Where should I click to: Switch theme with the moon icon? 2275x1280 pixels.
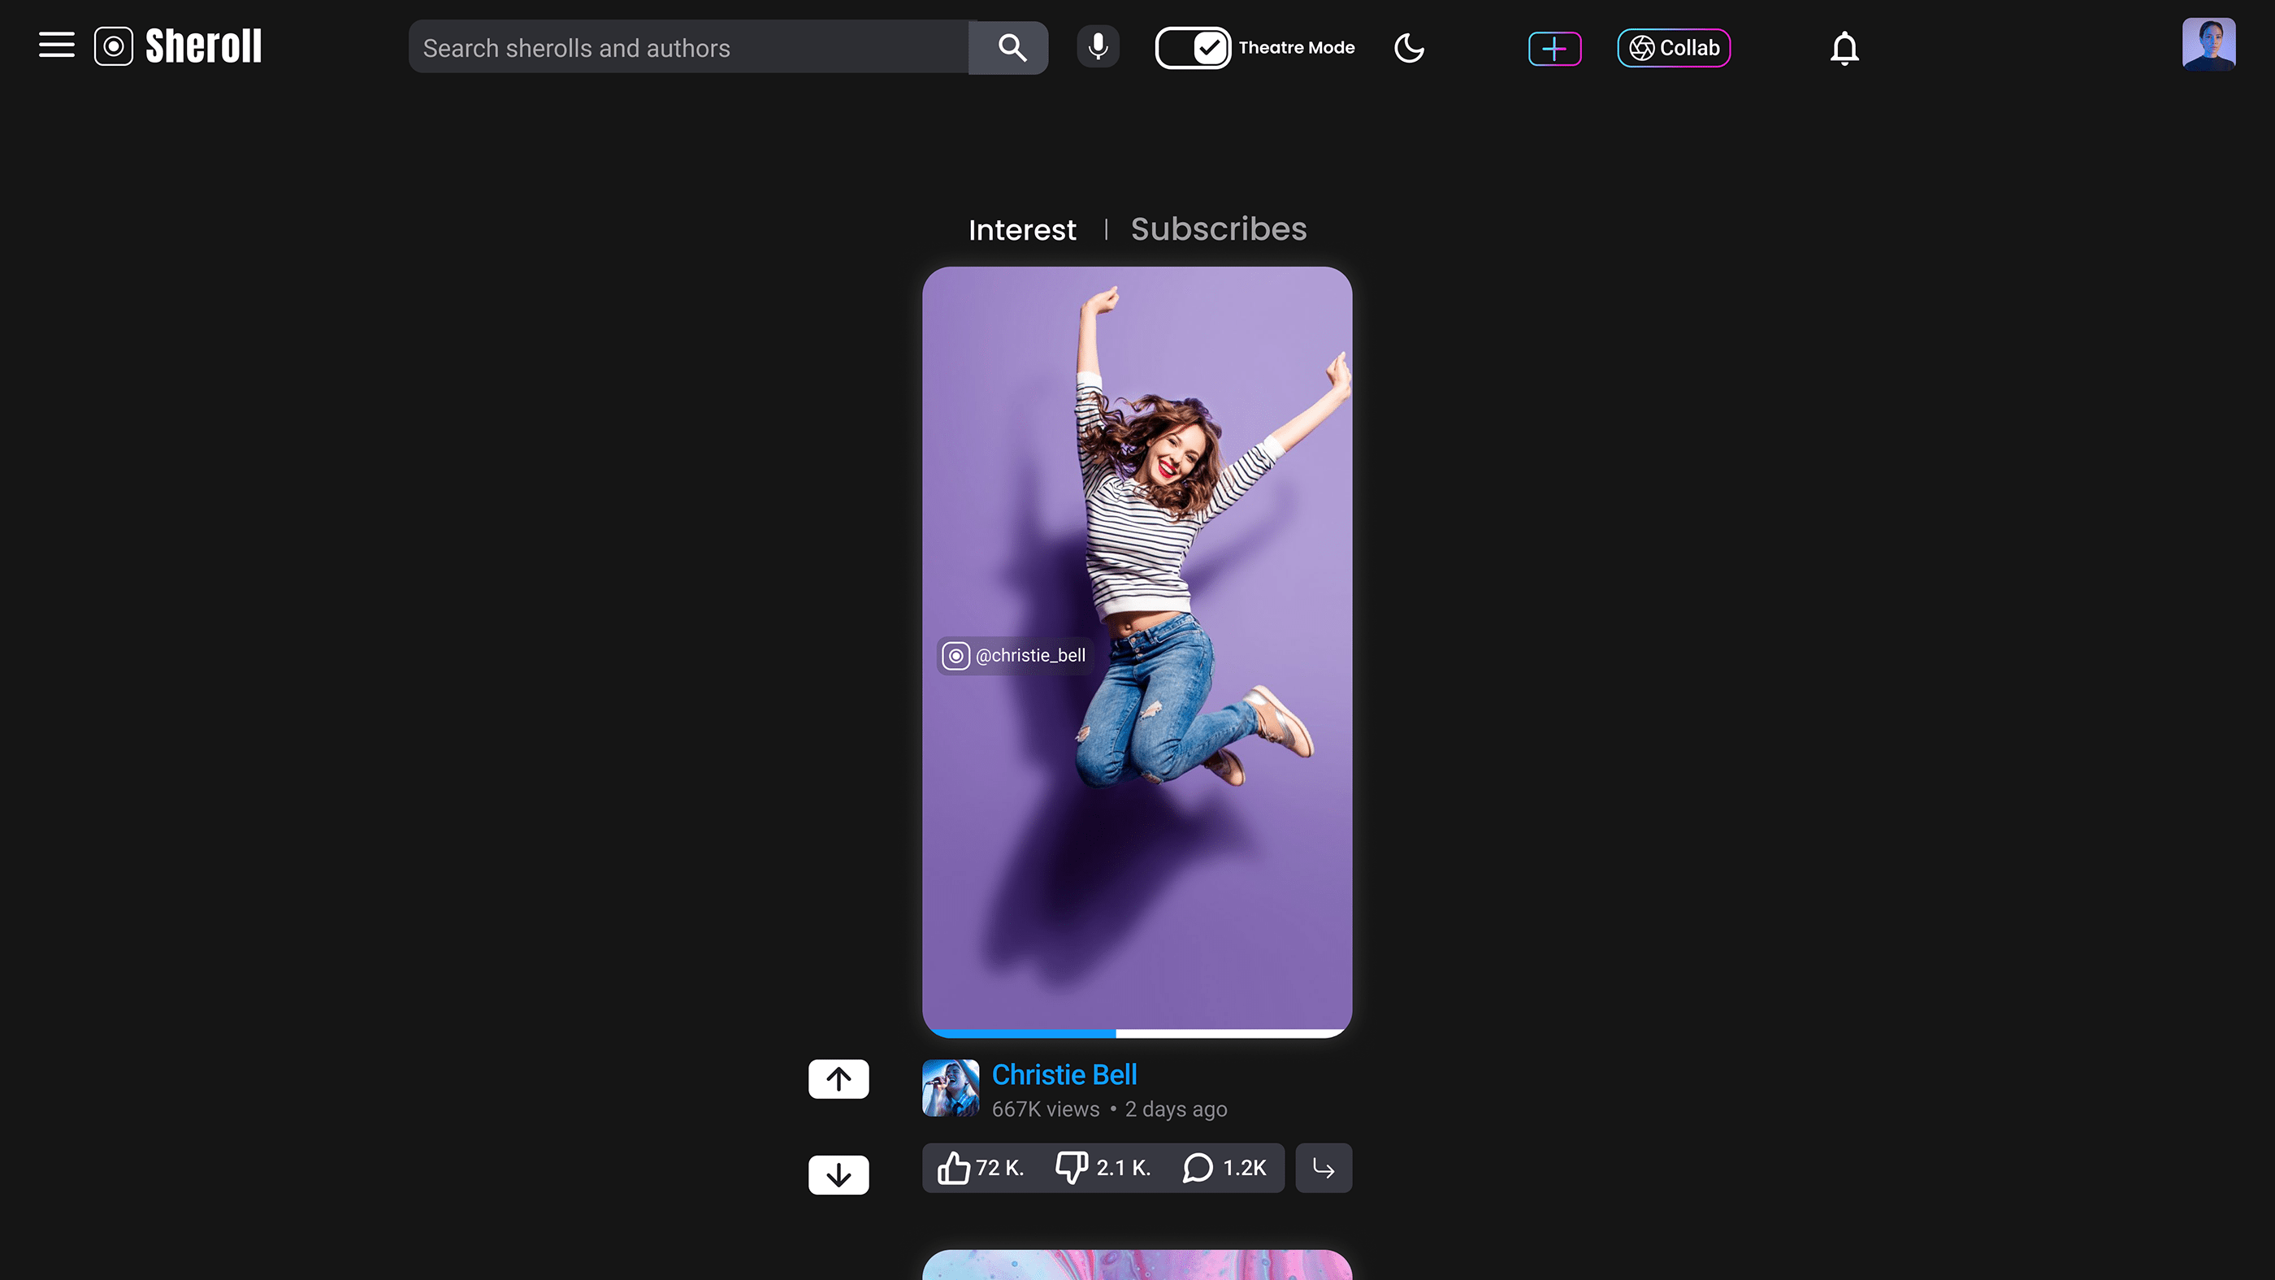[x=1409, y=48]
